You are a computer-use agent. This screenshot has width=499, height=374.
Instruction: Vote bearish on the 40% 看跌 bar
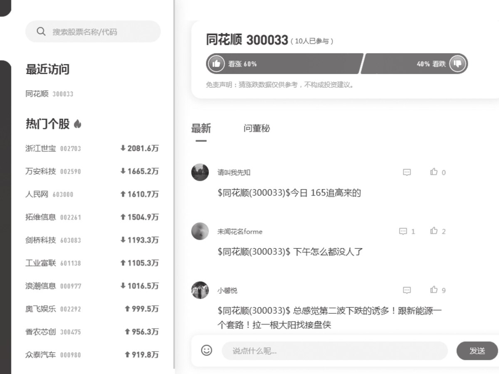pos(414,64)
